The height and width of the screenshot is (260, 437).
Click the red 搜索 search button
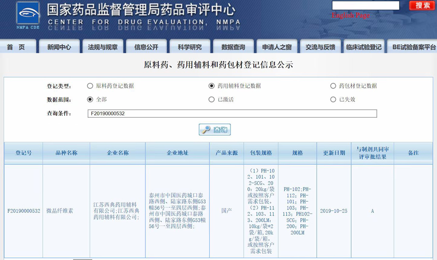tap(422, 5)
